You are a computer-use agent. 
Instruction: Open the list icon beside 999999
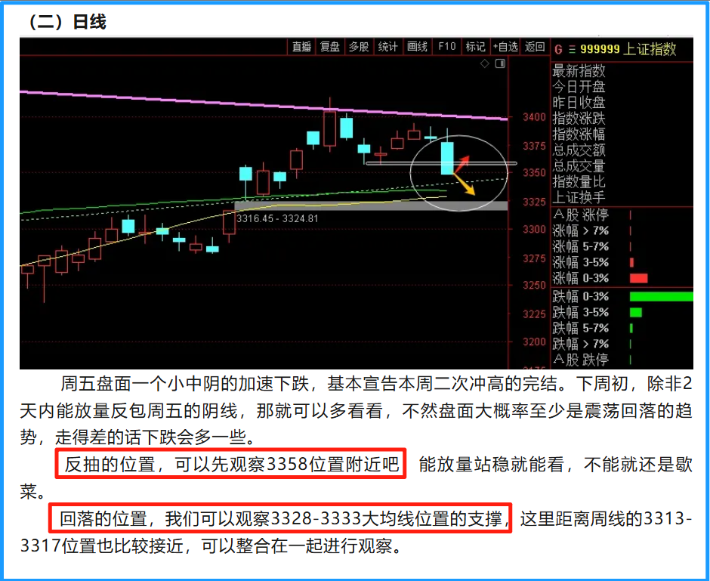click(572, 49)
